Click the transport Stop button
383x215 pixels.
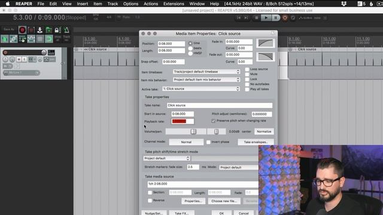coord(257,17)
